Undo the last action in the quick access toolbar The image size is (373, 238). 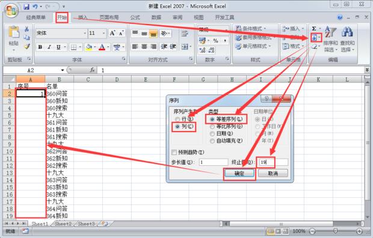[x=35, y=7]
